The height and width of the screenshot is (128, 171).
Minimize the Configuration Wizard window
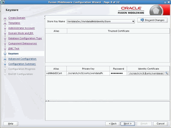tap(165, 2)
